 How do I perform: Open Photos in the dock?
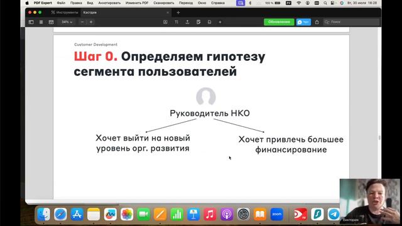click(x=127, y=214)
